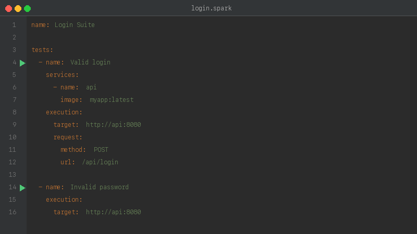Click the 'myapp:latest' image value
Screen dimensions: 417x234
point(112,100)
